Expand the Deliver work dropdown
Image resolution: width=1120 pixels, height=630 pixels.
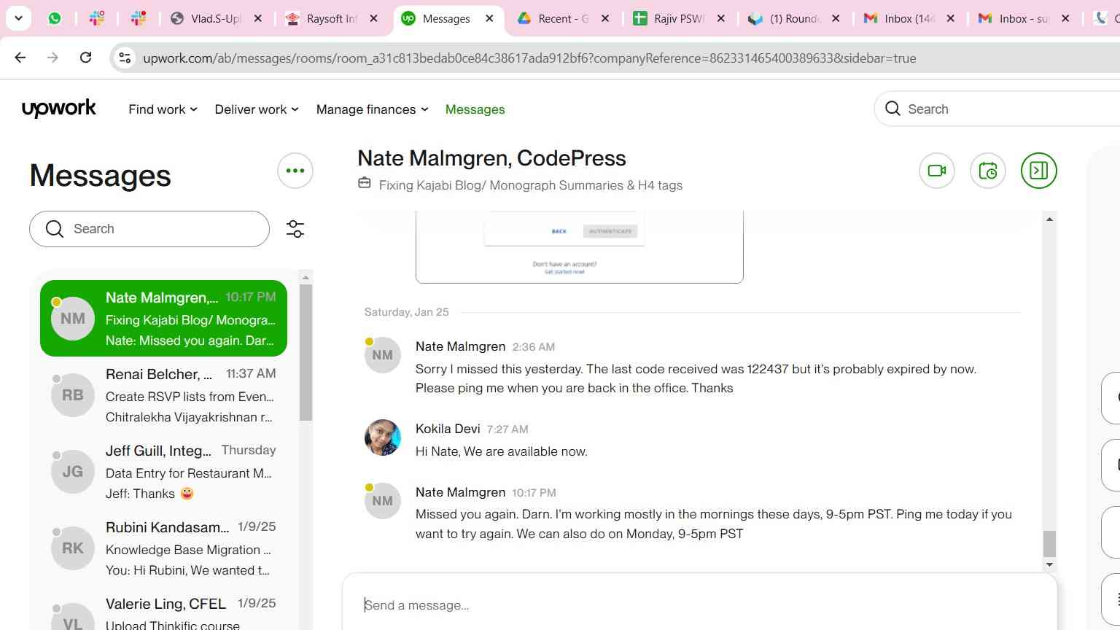[x=257, y=109]
